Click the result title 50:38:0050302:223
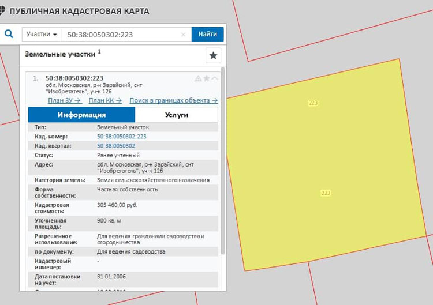Screen dimensions: 433x305 (x=74, y=78)
